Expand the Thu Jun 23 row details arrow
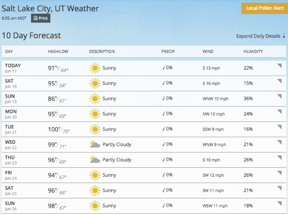 [279, 157]
